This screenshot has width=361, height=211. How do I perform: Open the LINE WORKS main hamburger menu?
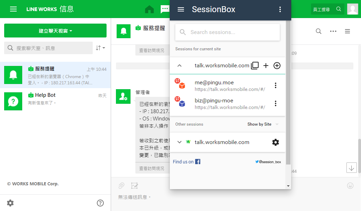(14, 9)
